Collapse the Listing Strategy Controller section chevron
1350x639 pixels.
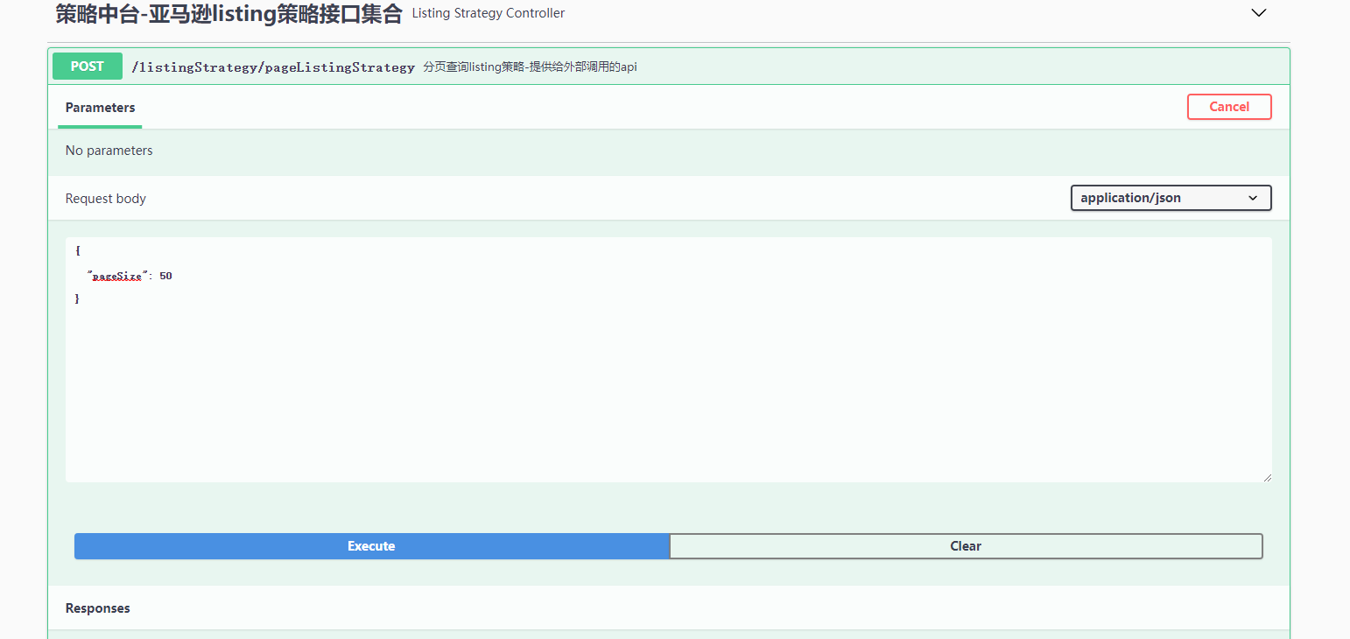1259,13
